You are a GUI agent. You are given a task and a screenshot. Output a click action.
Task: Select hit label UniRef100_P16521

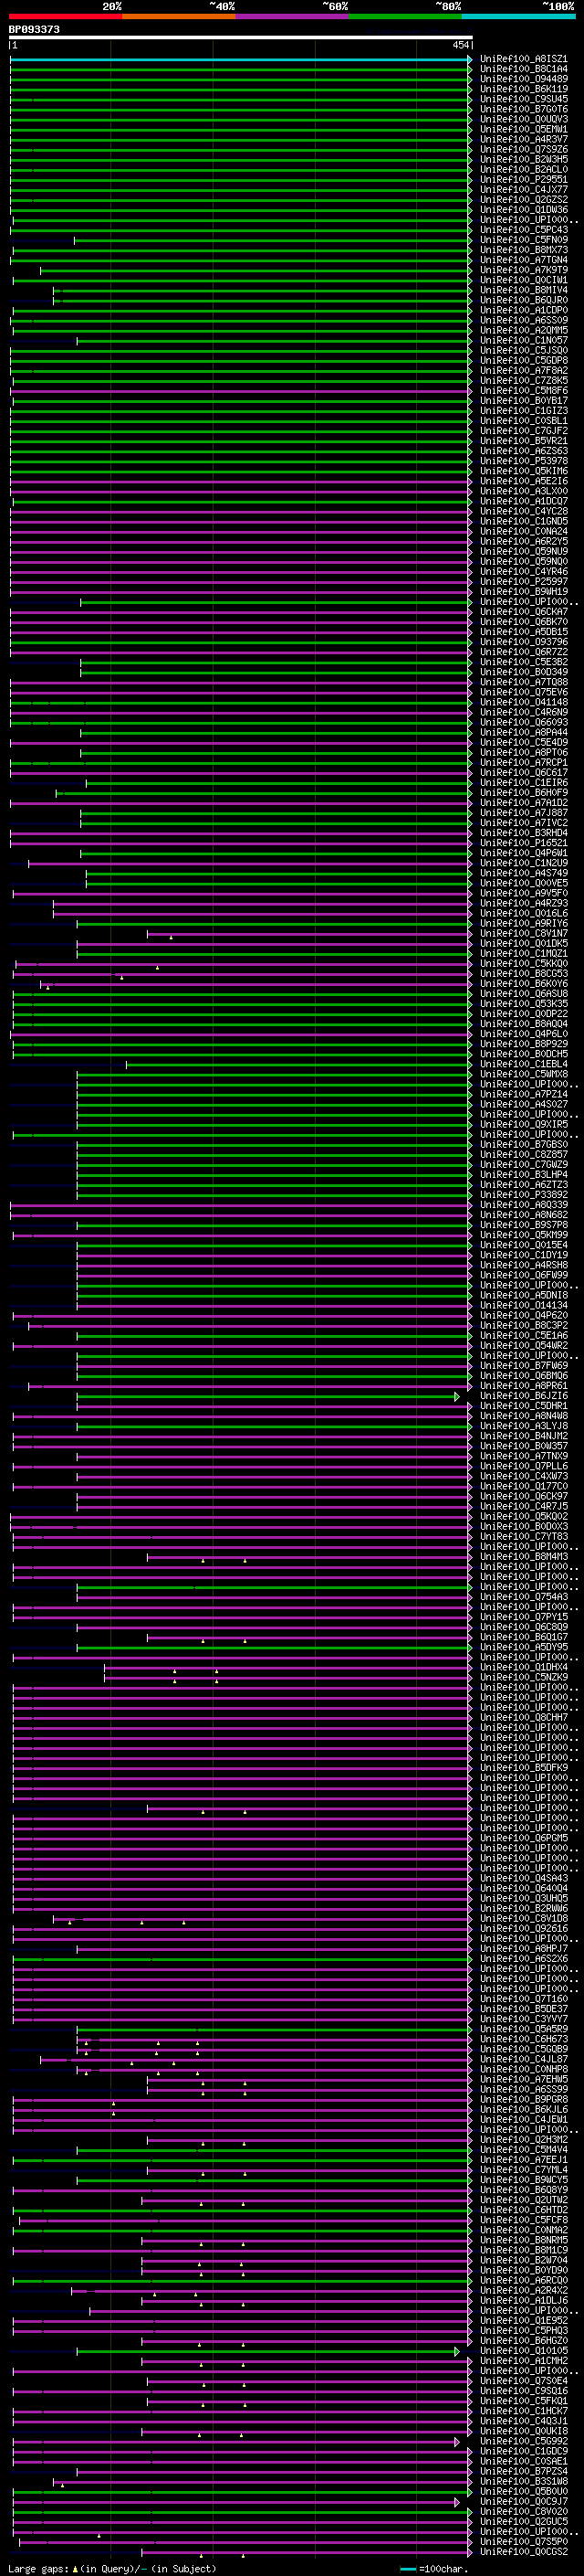[x=523, y=843]
